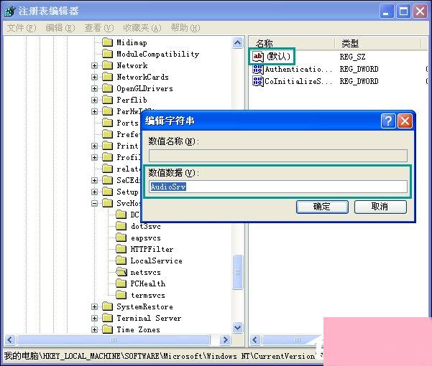The width and height of the screenshot is (432, 366).
Task: Click the dot3svc folder icon
Action: click(121, 226)
